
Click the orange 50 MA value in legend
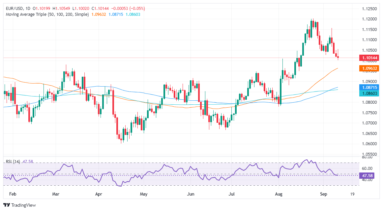[99, 14]
